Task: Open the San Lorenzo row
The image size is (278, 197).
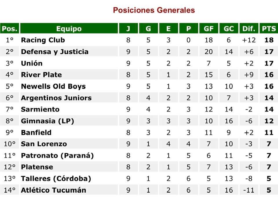Action: pos(139,144)
